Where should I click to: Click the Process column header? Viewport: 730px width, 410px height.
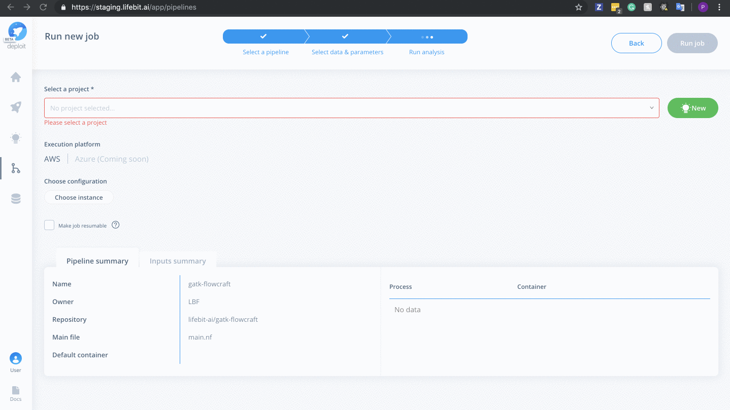click(401, 287)
